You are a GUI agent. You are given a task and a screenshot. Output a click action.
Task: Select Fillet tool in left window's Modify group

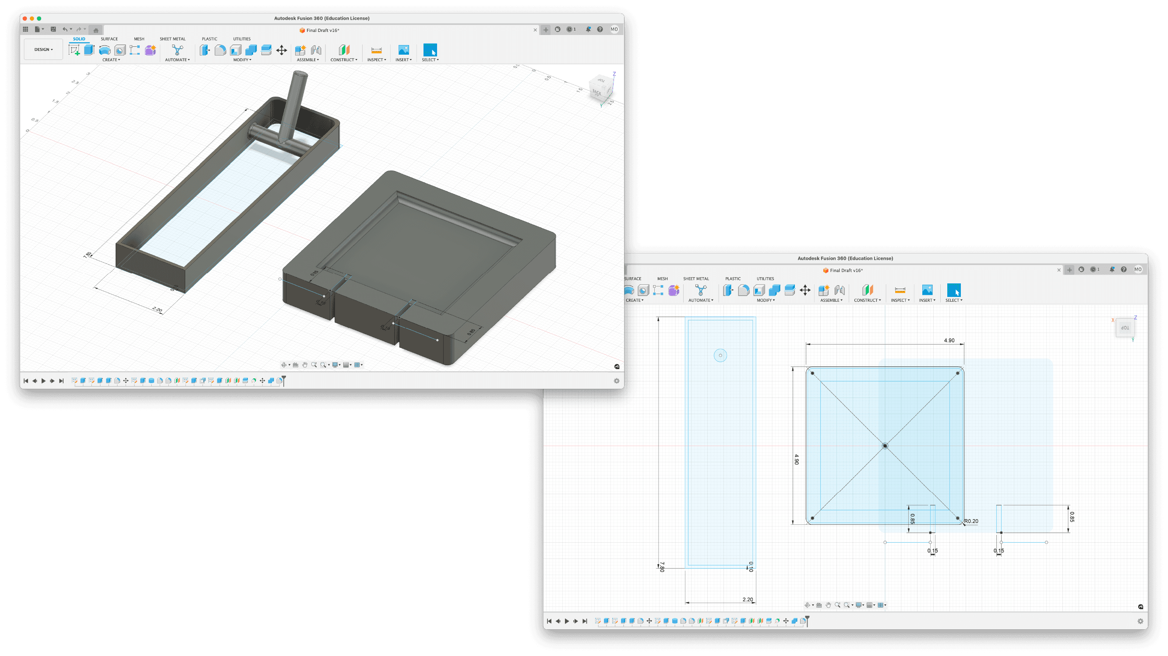(x=220, y=50)
